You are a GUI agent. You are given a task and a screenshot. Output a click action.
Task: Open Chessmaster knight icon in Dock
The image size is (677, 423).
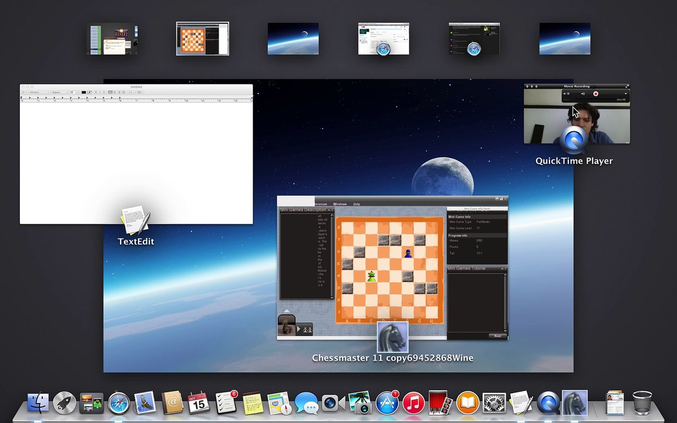575,402
